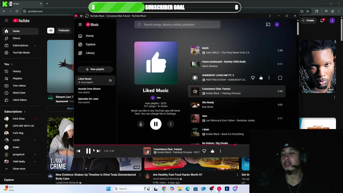Expand the Subscriptions section header
The height and width of the screenshot is (193, 343).
pos(15,112)
